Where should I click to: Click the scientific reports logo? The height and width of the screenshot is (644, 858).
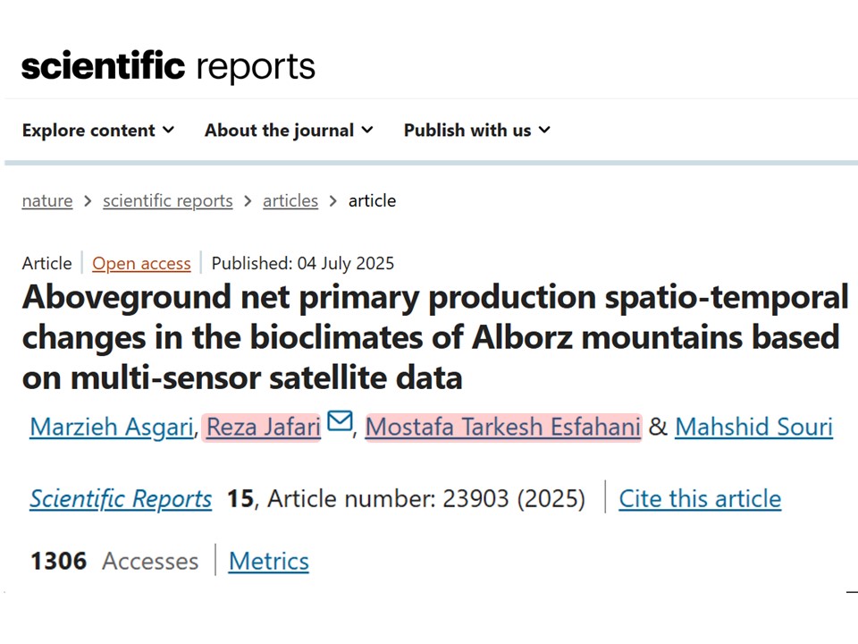coord(168,66)
